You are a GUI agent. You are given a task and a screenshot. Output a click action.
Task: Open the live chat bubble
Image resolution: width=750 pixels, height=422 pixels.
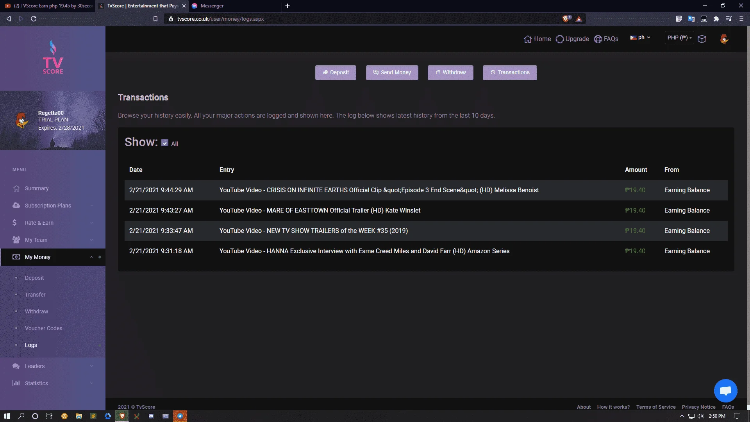(x=725, y=390)
